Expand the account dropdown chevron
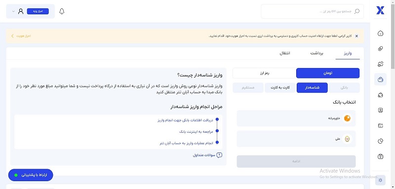Screen dimensions: 395x189 13,11
